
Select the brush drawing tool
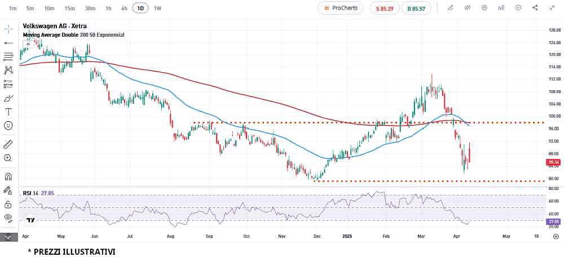pyautogui.click(x=8, y=98)
